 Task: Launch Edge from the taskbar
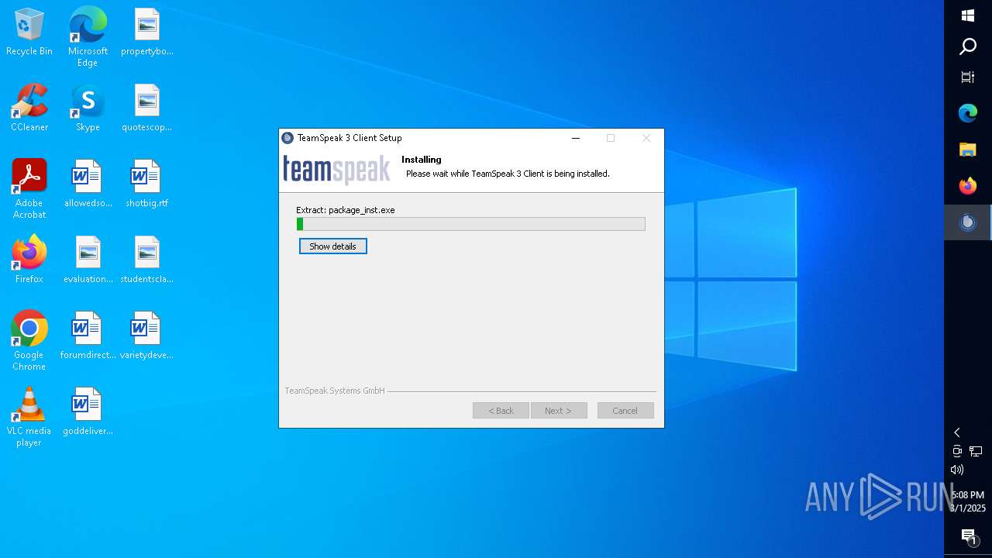pos(968,113)
